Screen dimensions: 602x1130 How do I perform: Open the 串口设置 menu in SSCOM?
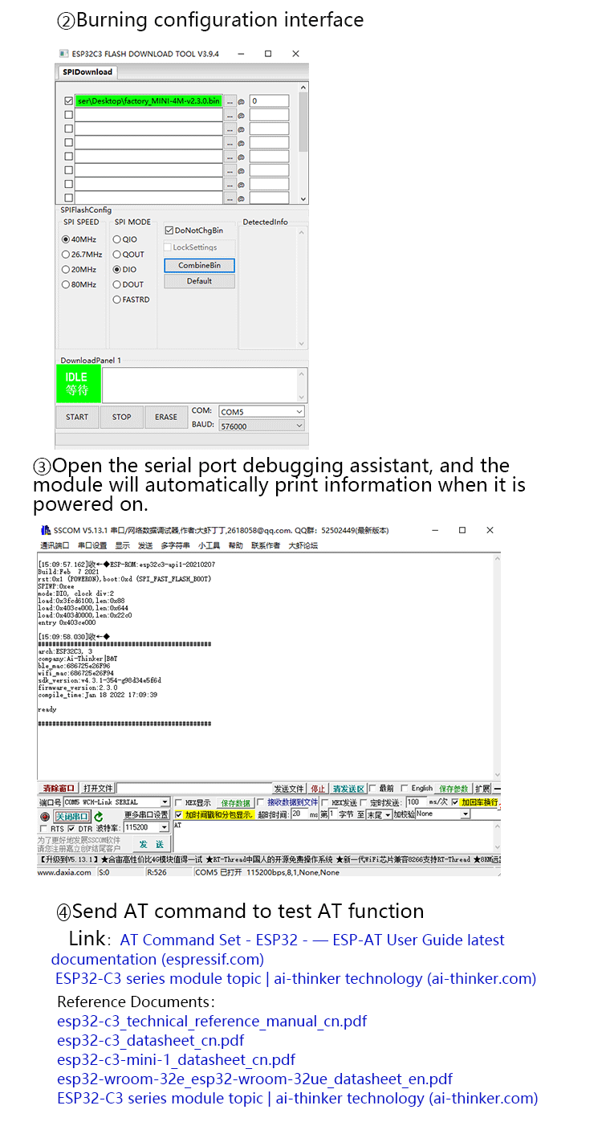(92, 545)
